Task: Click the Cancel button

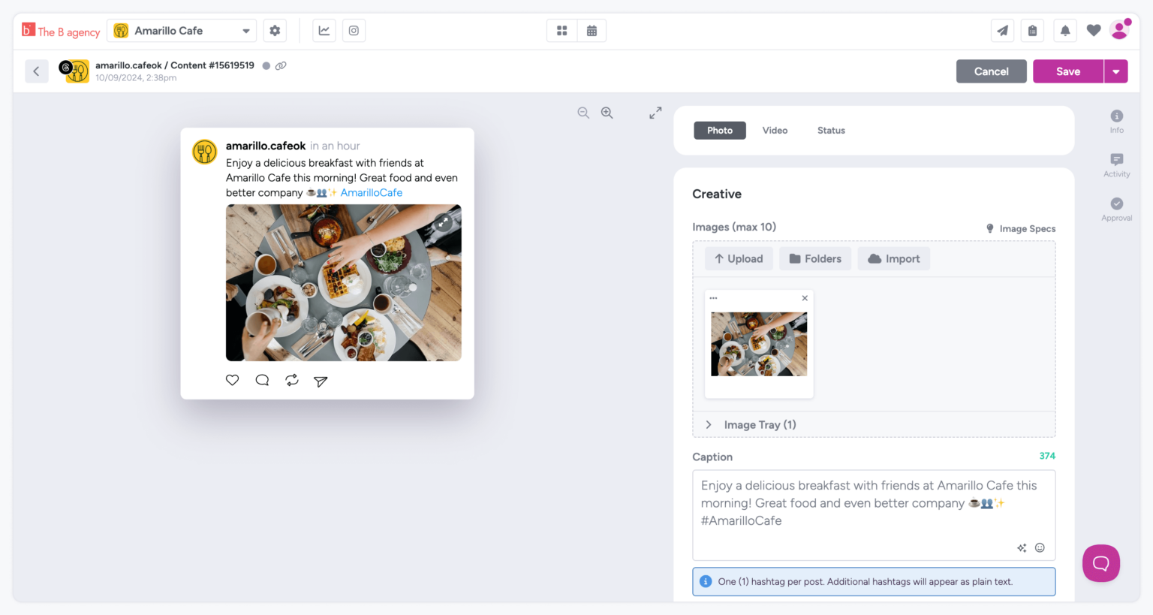Action: coord(991,71)
